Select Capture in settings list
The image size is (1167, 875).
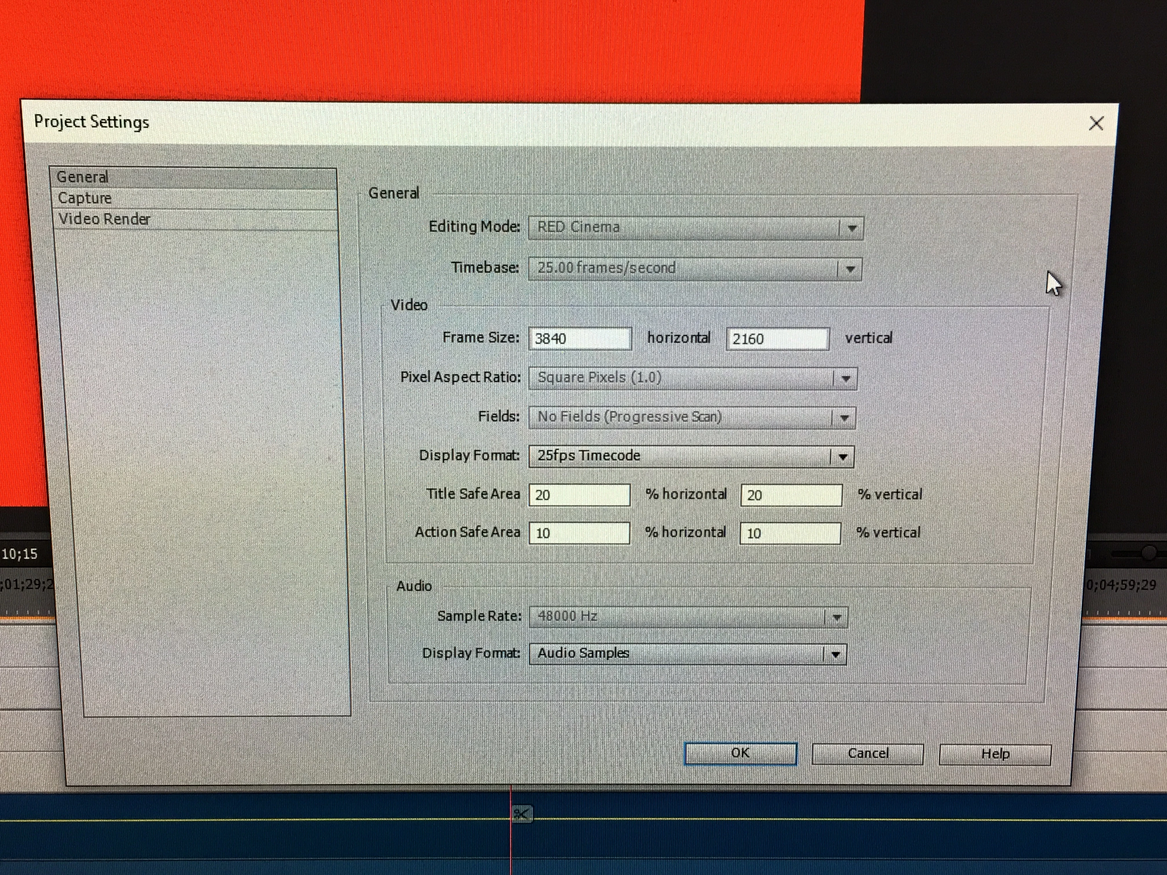85,198
